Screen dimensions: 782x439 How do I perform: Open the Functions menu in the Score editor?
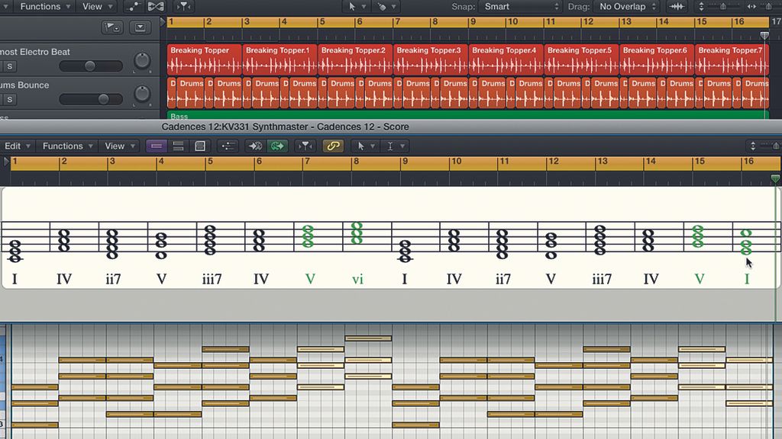pyautogui.click(x=66, y=145)
